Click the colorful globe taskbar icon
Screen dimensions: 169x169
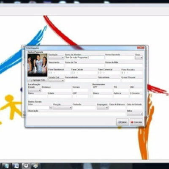(x=35, y=166)
